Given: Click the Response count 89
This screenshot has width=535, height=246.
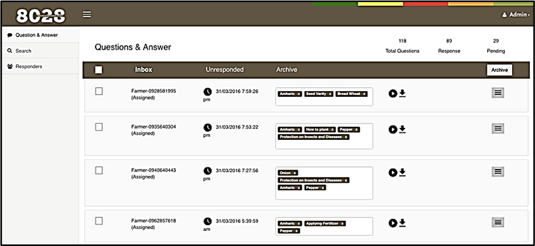Looking at the screenshot, I should [449, 41].
